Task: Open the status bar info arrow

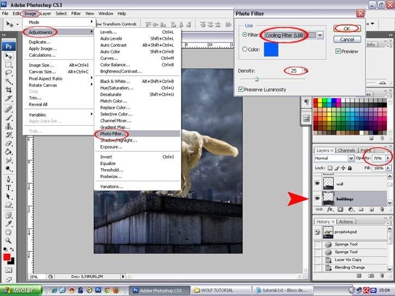Action: [x=123, y=276]
